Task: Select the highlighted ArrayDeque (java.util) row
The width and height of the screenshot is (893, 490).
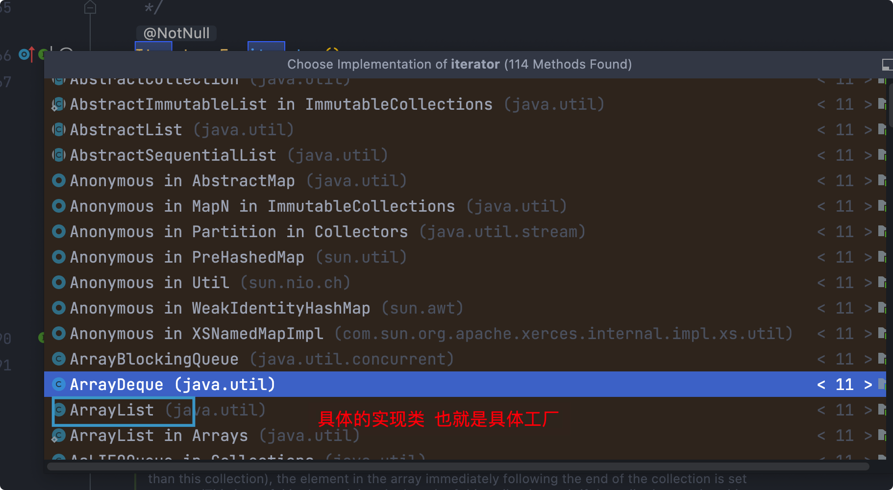Action: [465, 385]
